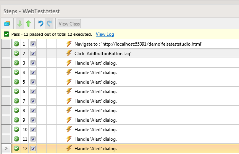The image size is (239, 154).
Task: Expand the row indicator arrow at step 12
Action: pos(5,149)
